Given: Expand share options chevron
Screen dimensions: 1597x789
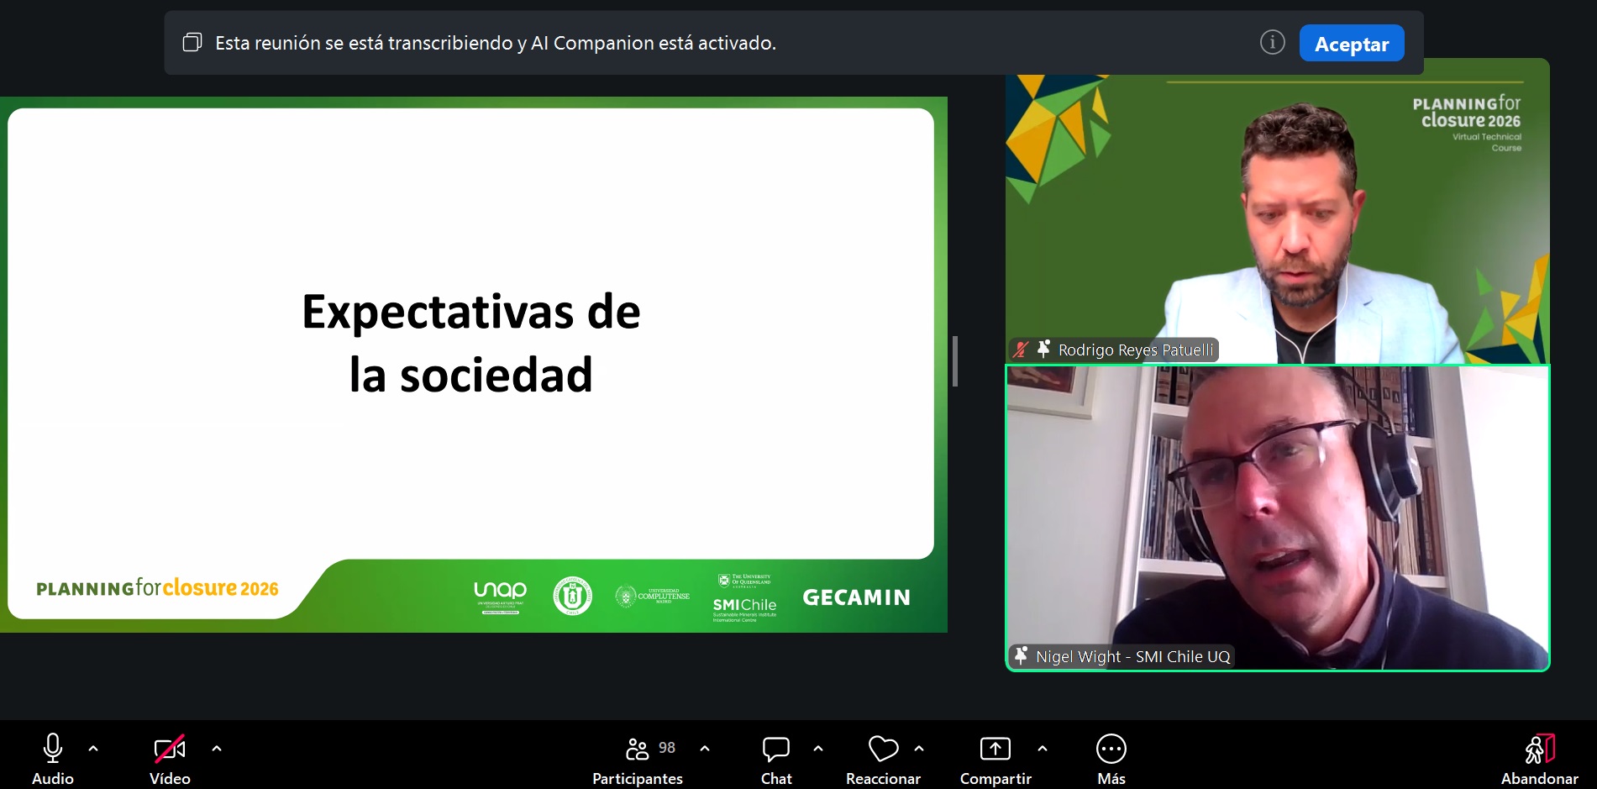Looking at the screenshot, I should click(x=1043, y=748).
